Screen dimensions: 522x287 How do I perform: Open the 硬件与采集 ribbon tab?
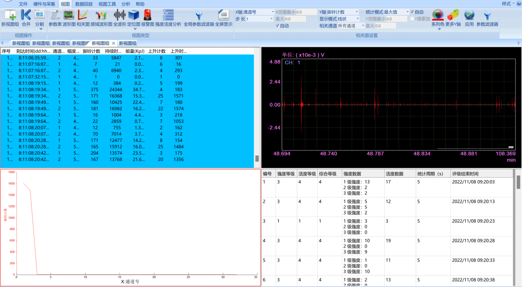pyautogui.click(x=44, y=4)
